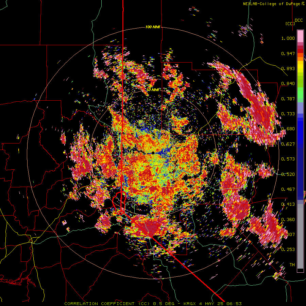
Task: Select the 0.787 scale value label
Action: click(288, 99)
